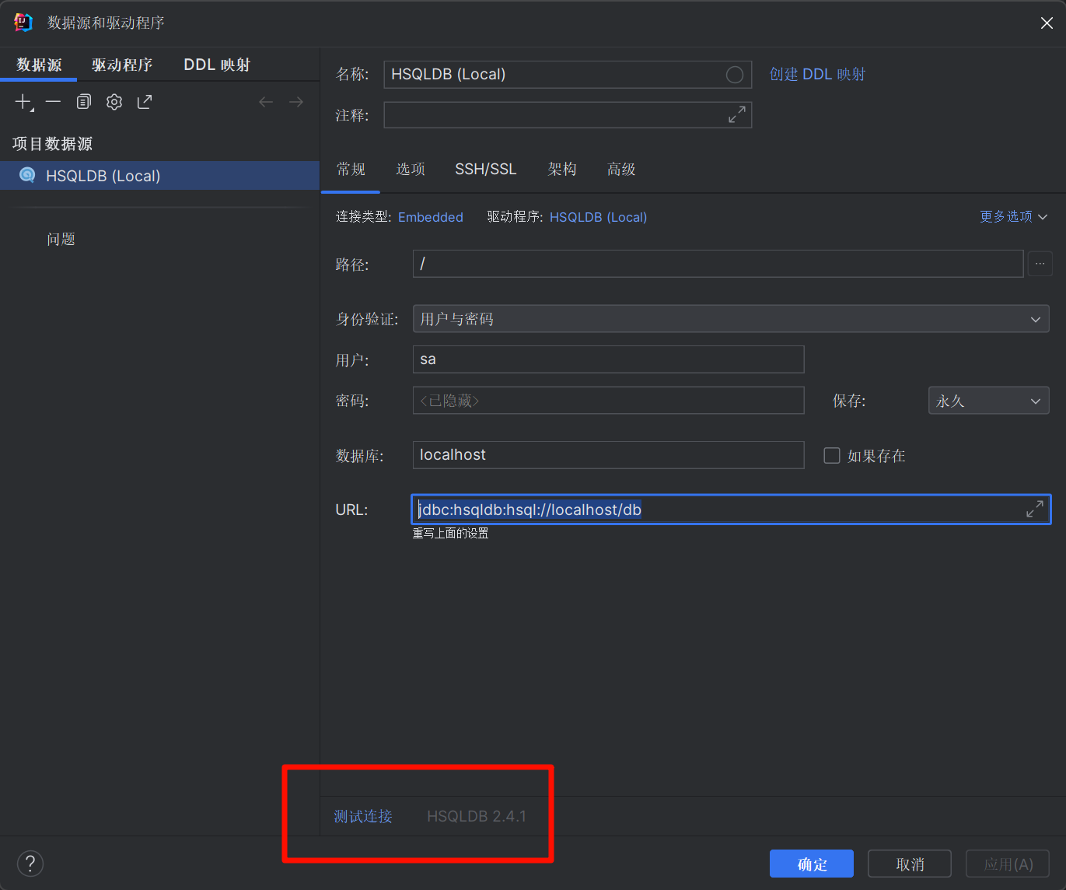1066x890 pixels.
Task: Click the 名称 input field
Action: (x=568, y=74)
